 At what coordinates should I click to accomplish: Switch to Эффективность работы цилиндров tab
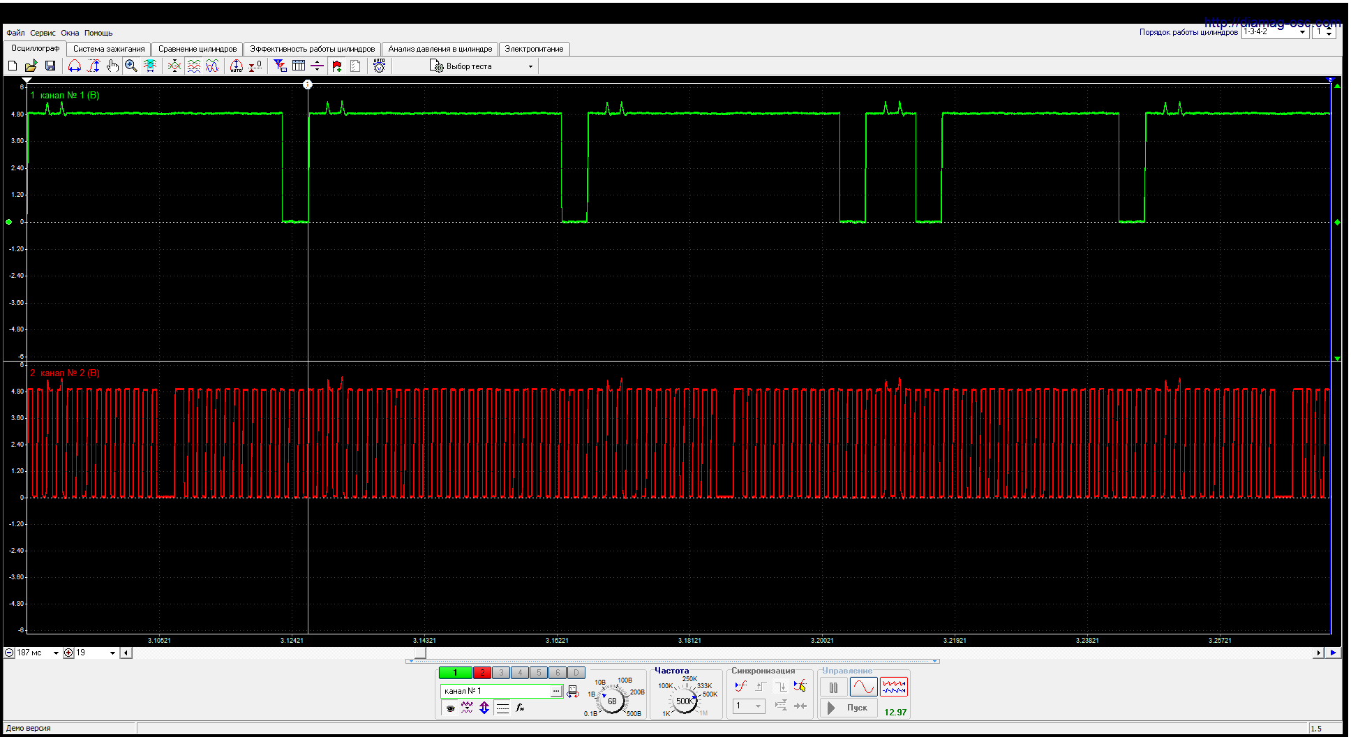(313, 49)
